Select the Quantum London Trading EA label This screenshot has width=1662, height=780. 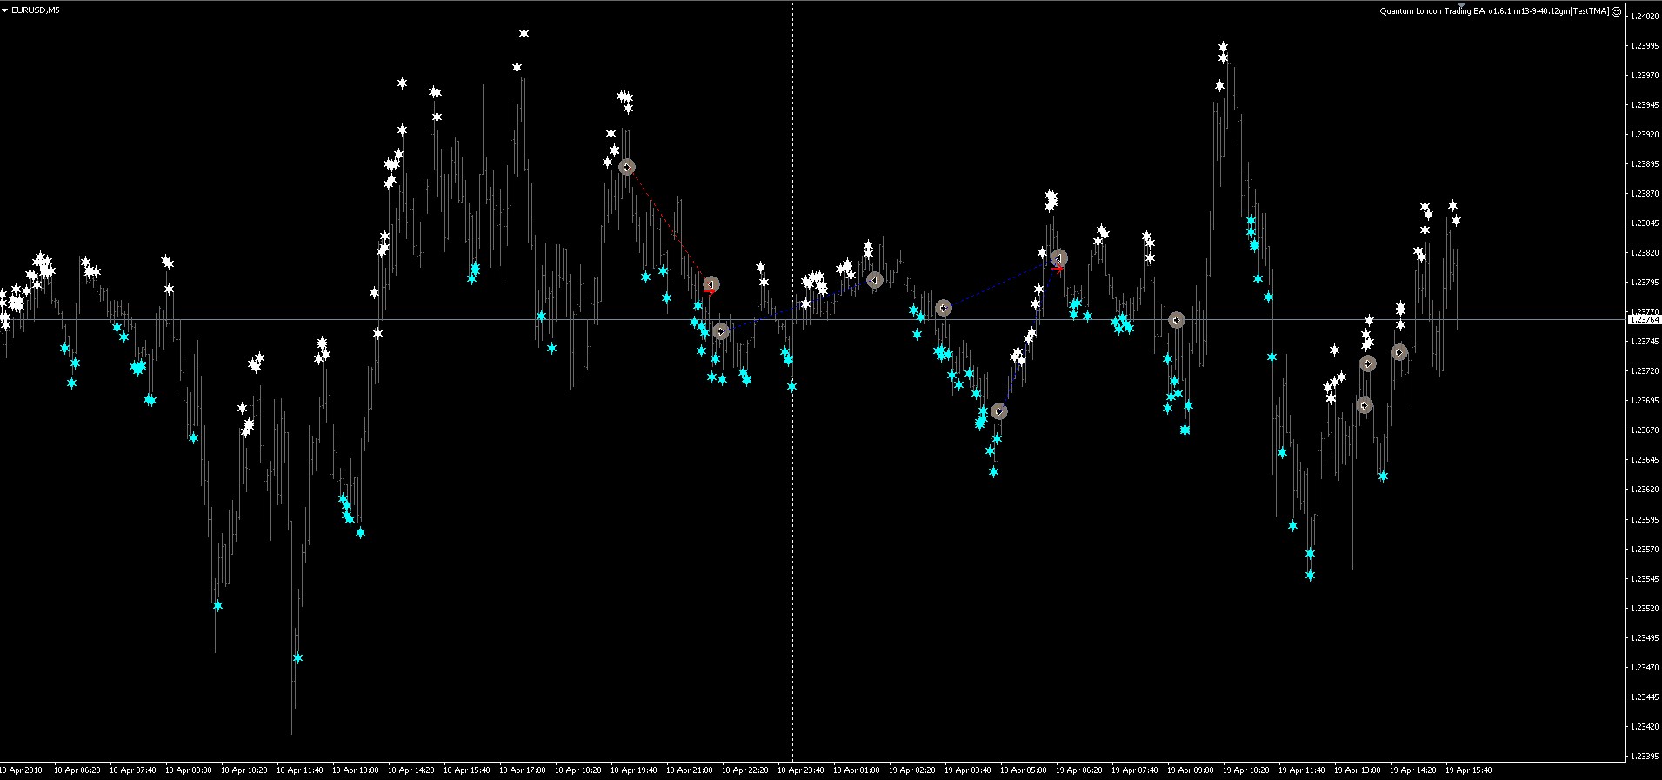click(1495, 11)
